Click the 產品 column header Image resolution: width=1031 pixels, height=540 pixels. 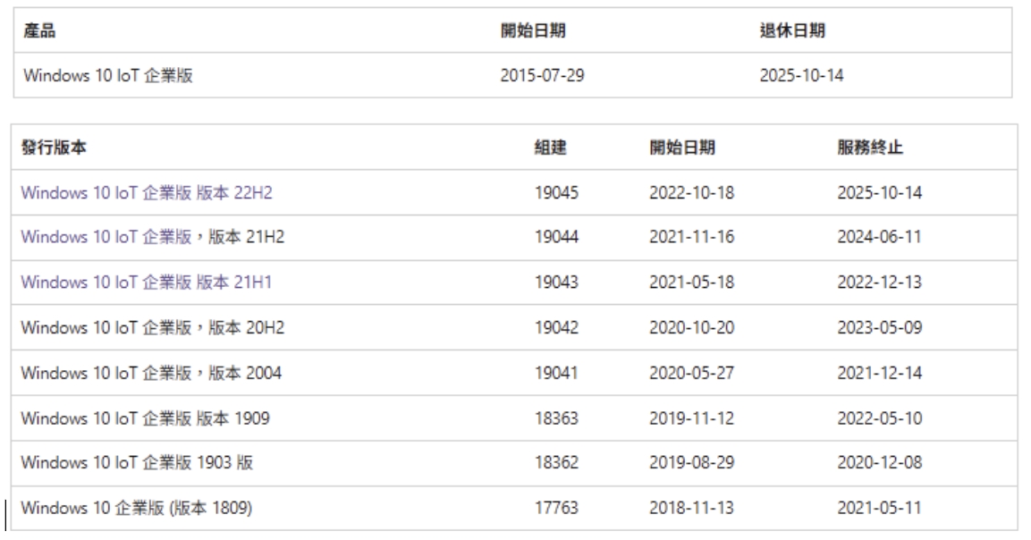(36, 31)
